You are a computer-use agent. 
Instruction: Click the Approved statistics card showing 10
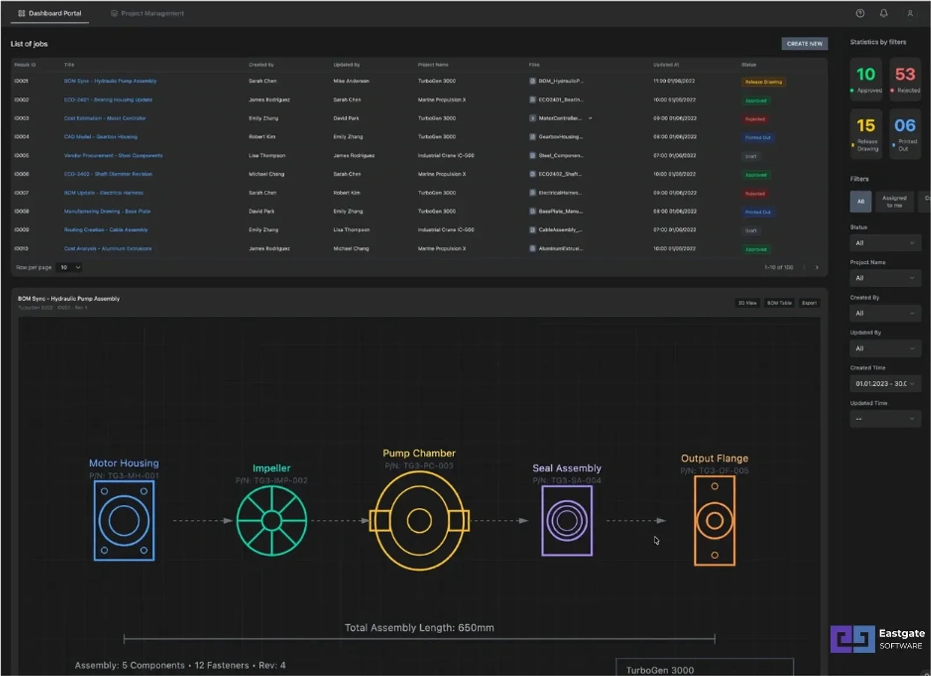(x=866, y=80)
